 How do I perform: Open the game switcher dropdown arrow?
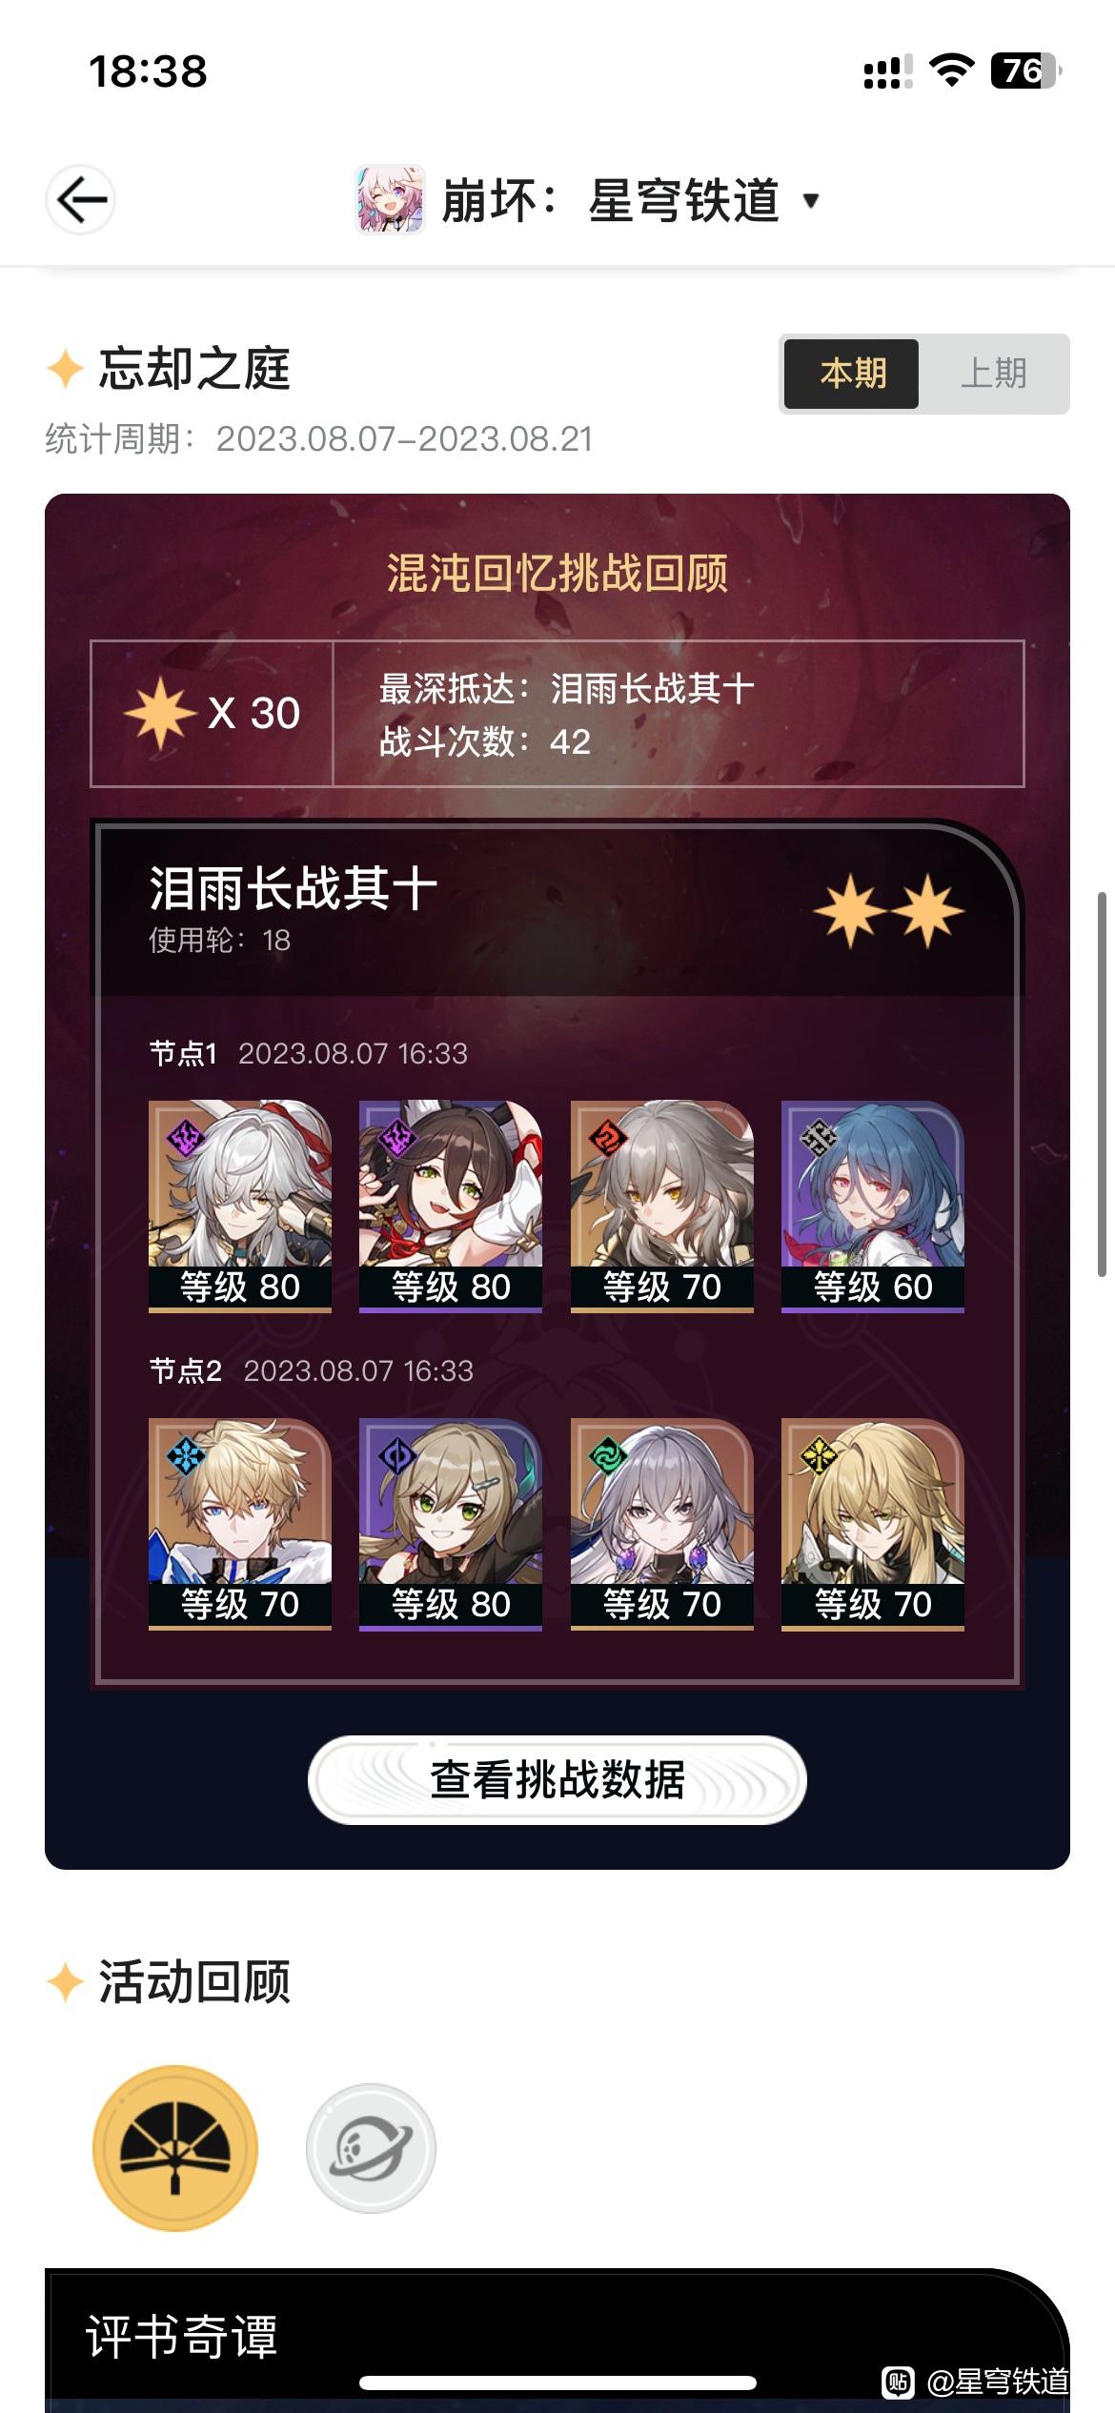(811, 200)
